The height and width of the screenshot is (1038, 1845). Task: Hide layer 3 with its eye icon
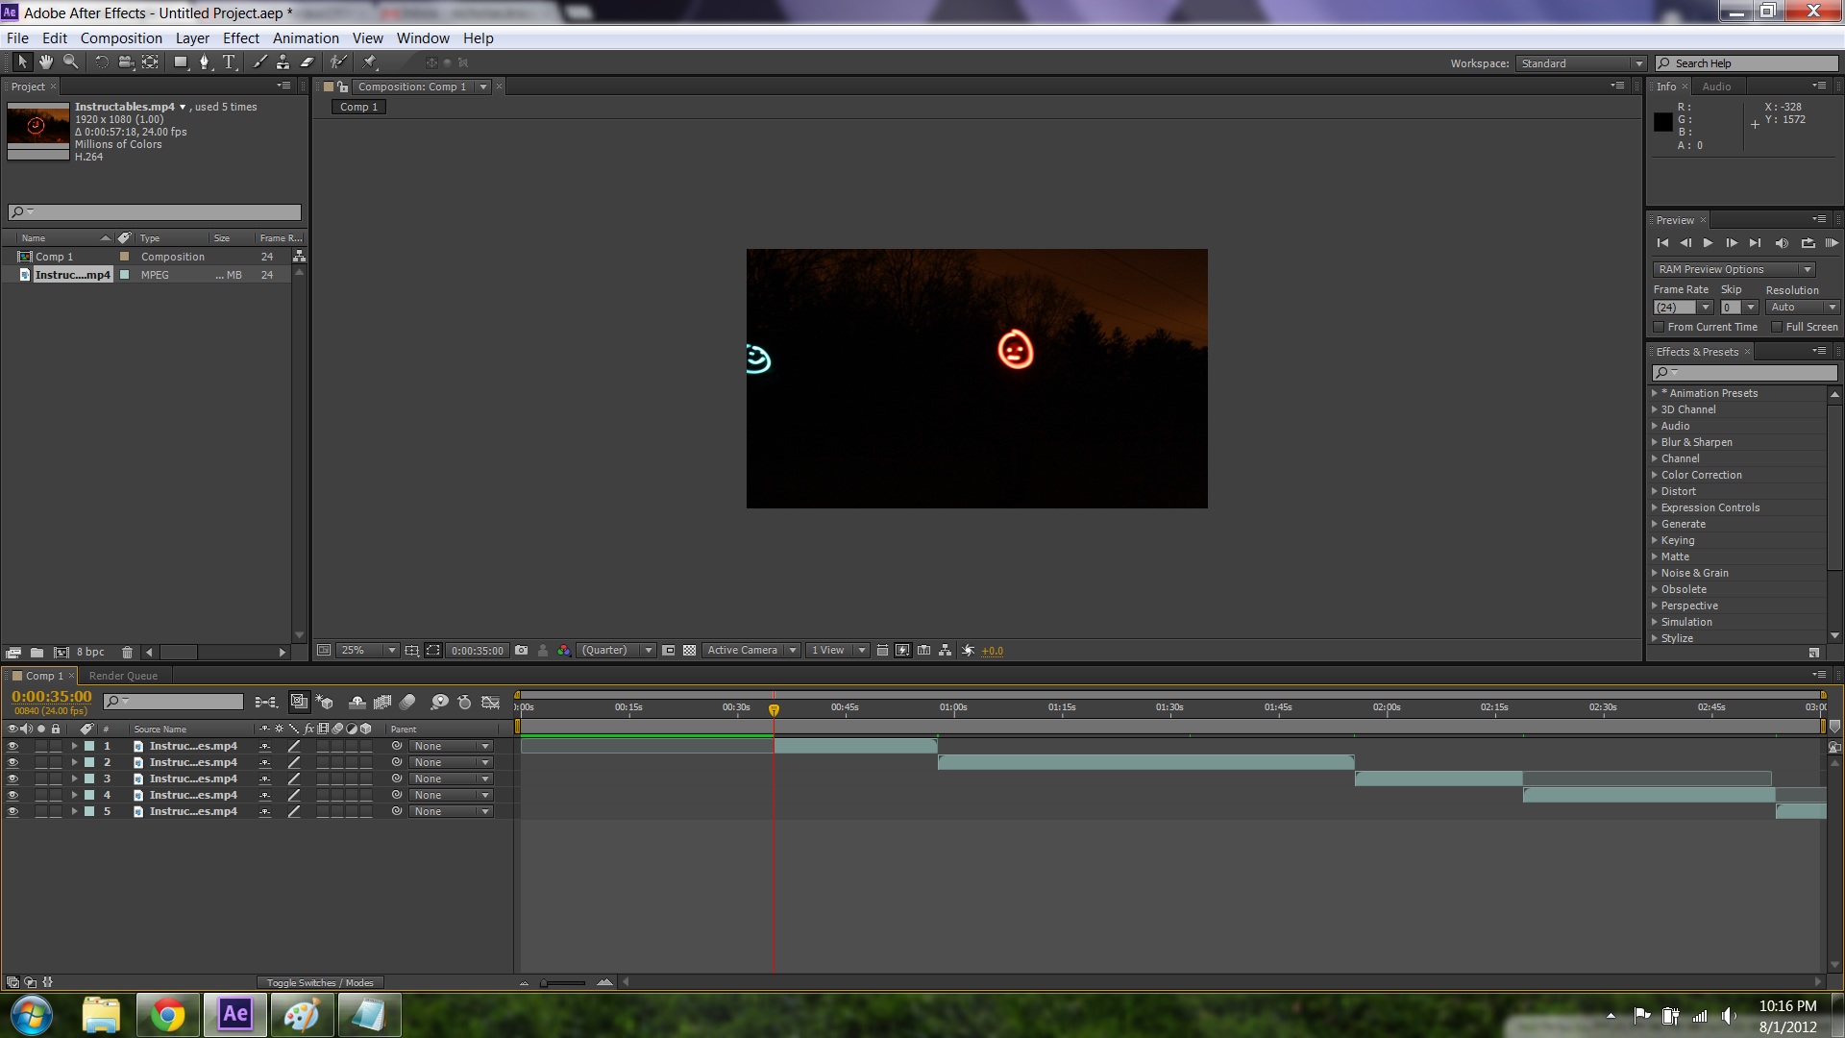tap(12, 778)
